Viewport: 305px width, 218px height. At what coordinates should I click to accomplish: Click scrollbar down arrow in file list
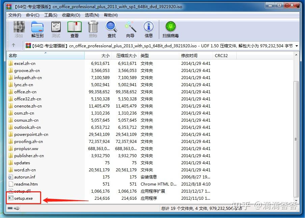click(296, 200)
